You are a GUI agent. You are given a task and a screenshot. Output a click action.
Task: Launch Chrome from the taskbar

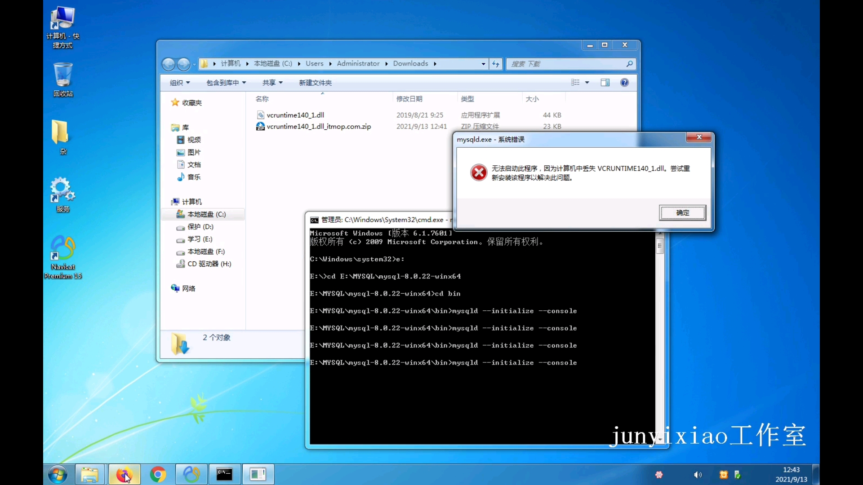pyautogui.click(x=158, y=474)
